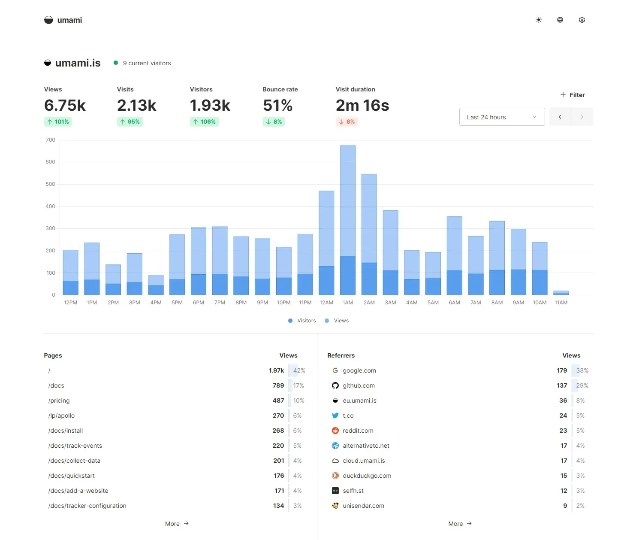Toggle the Visitors series in the chart legend

(x=301, y=320)
